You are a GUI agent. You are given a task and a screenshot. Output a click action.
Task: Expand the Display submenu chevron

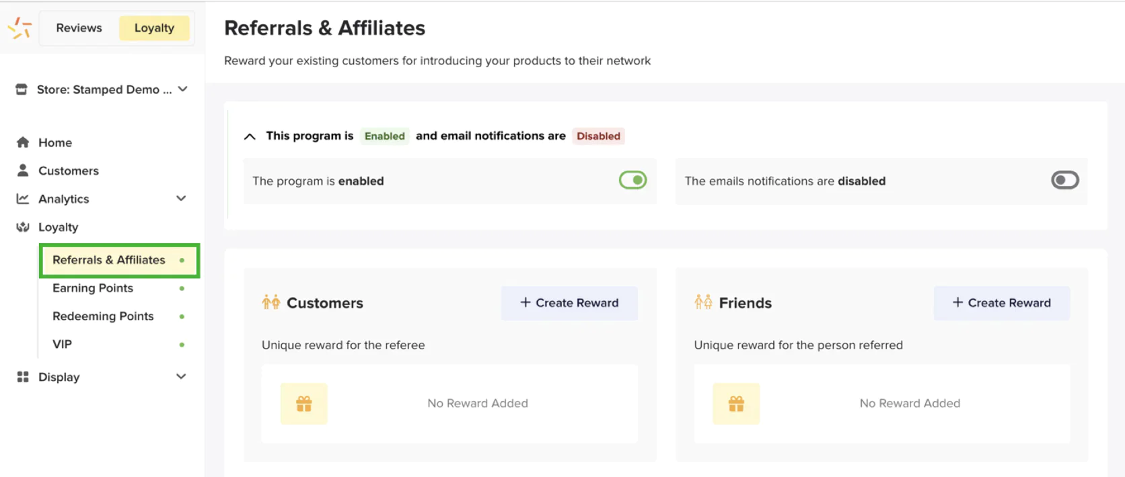[181, 376]
